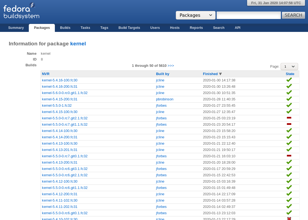Click state checkmark for kernel-5.4.11-102.fc30
Viewport: 308px width, 220px height.
point(289,200)
